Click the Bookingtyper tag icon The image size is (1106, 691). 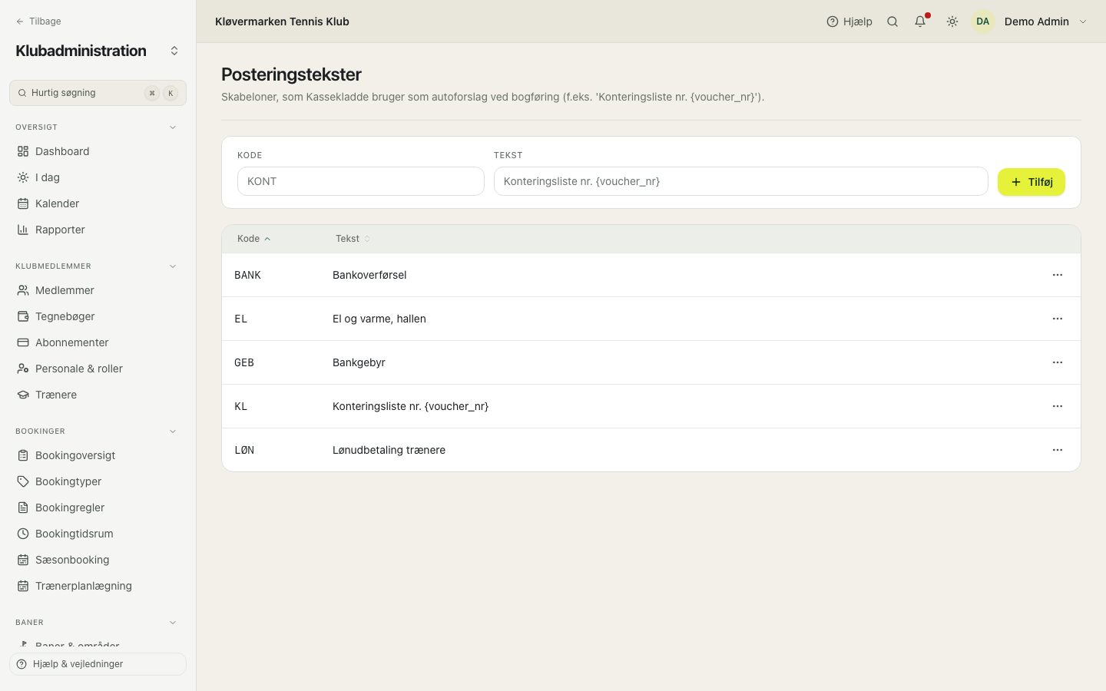coord(23,481)
